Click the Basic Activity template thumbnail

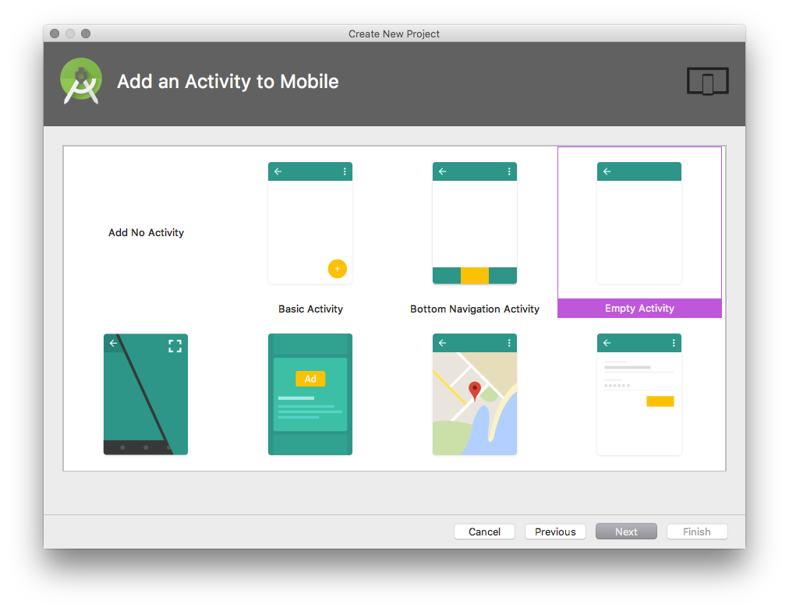[x=310, y=222]
